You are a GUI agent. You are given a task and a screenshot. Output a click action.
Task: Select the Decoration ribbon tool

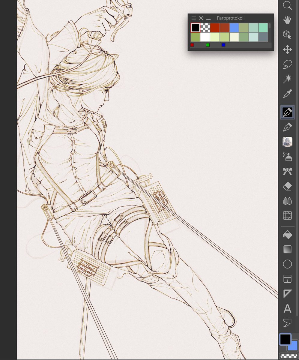287,171
